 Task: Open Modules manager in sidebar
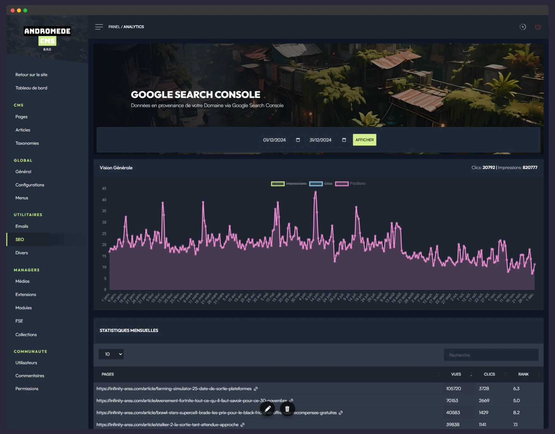(24, 308)
